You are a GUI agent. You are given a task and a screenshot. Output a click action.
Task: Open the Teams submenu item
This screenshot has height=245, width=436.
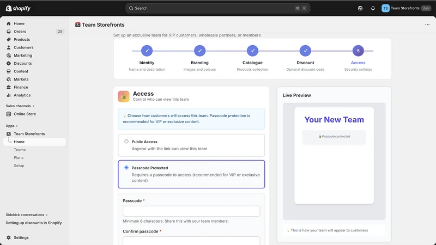click(20, 150)
